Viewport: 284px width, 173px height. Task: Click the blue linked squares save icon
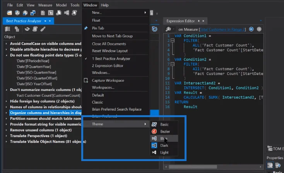pos(33,13)
